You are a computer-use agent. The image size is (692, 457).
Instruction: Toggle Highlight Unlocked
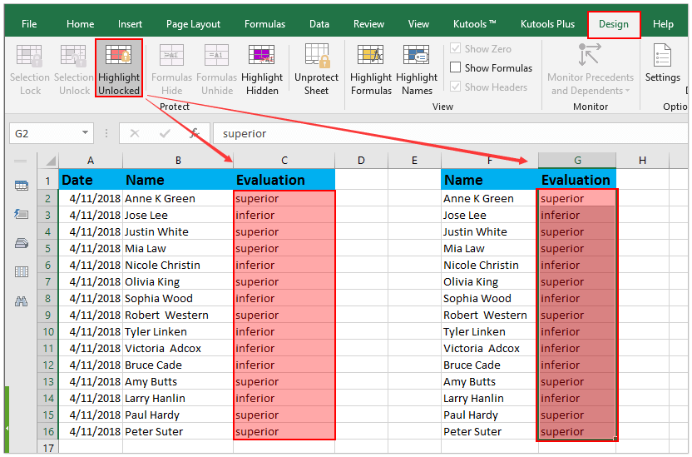point(119,68)
